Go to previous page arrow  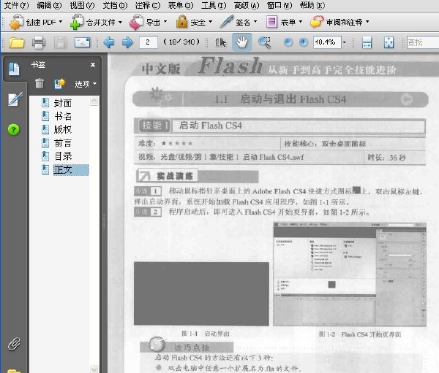coord(108,42)
